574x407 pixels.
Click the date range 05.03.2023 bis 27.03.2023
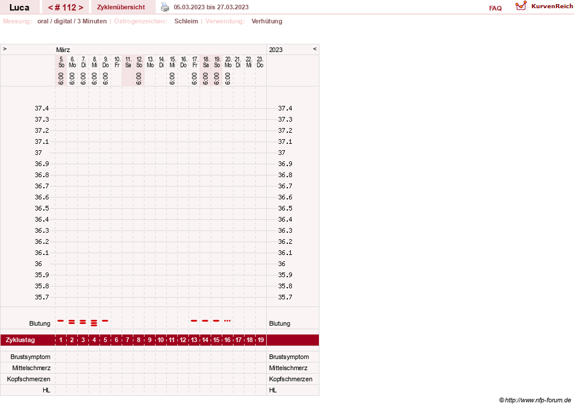(211, 7)
